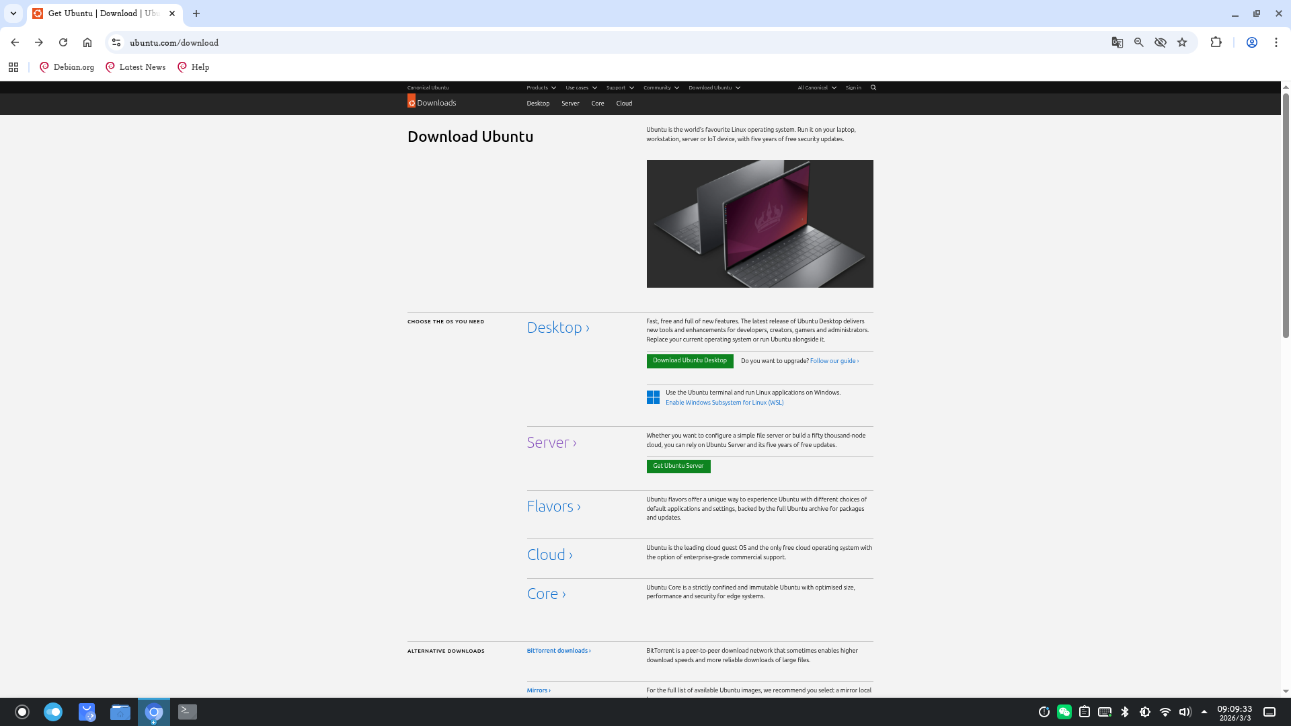
Task: Open the Extensions puzzle icon
Action: [x=1216, y=42]
